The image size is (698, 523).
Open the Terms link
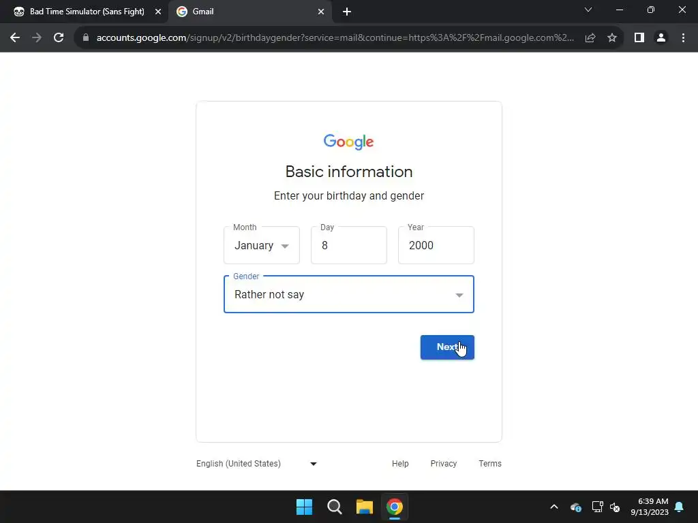[490, 463]
